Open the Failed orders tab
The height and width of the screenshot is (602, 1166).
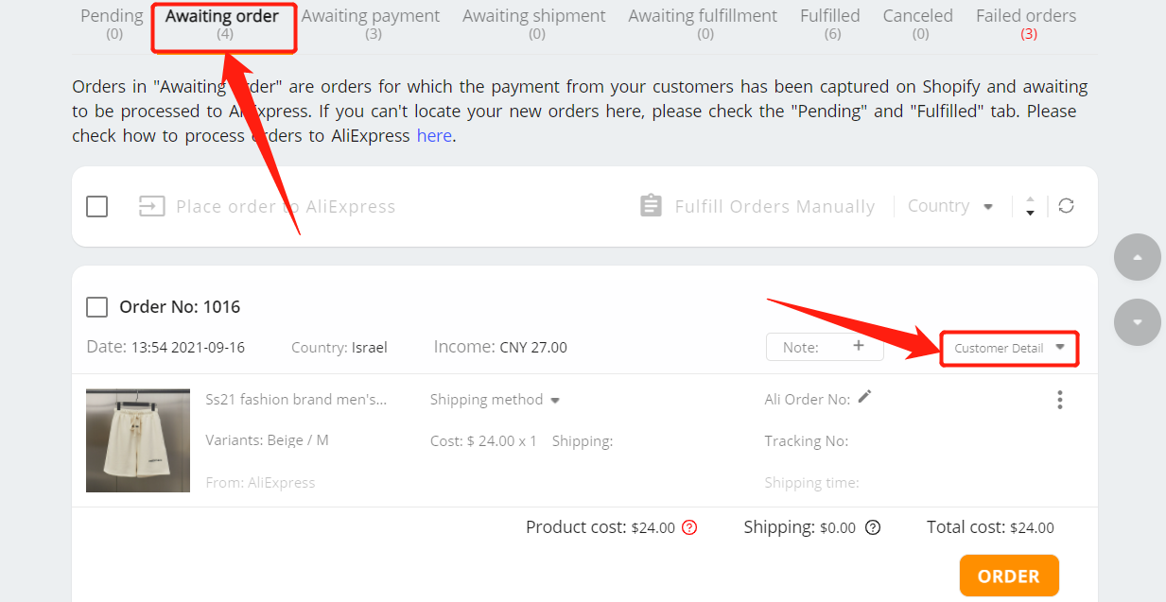[x=1026, y=25]
